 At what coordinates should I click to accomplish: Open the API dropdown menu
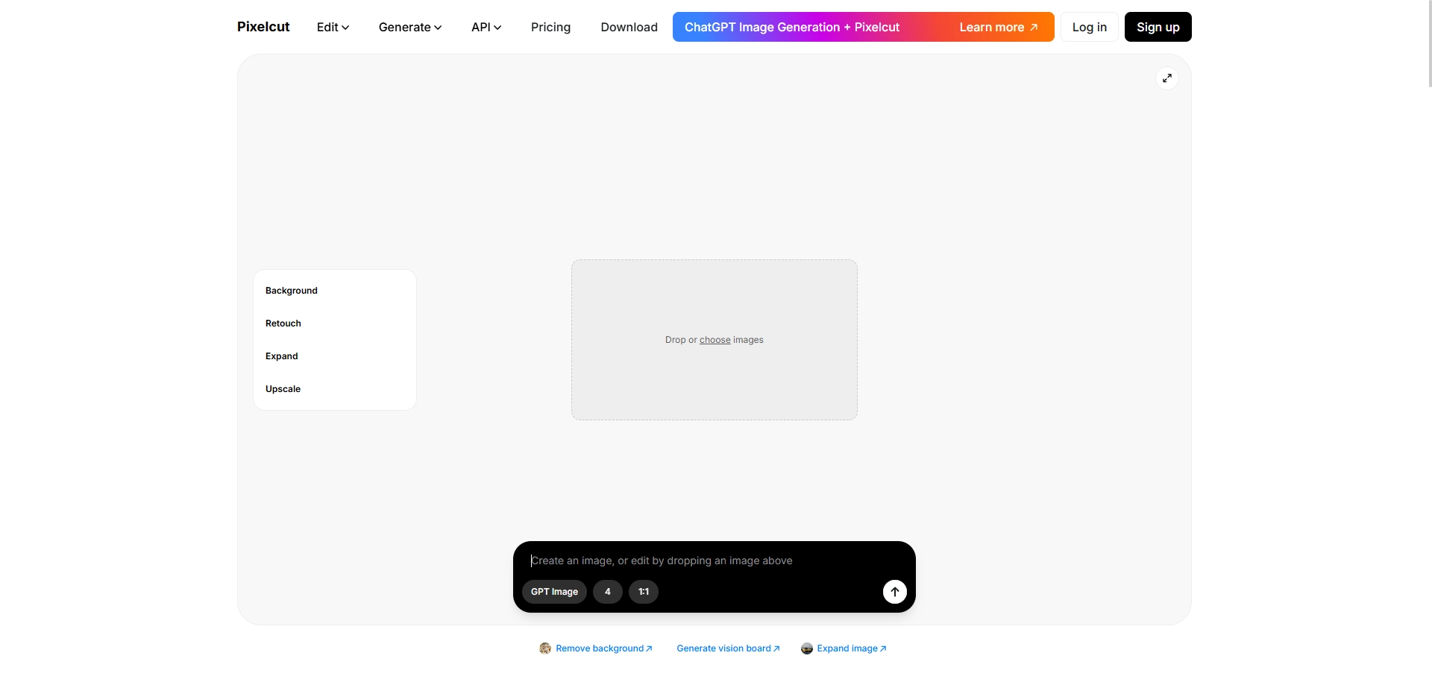pyautogui.click(x=486, y=27)
